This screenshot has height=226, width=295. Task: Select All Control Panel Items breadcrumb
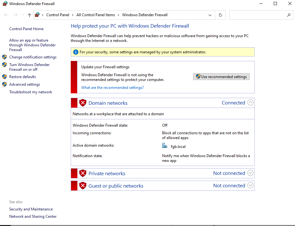pos(95,15)
